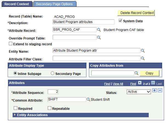Go to Last attribute row
166x123 pixels.
click(x=159, y=84)
